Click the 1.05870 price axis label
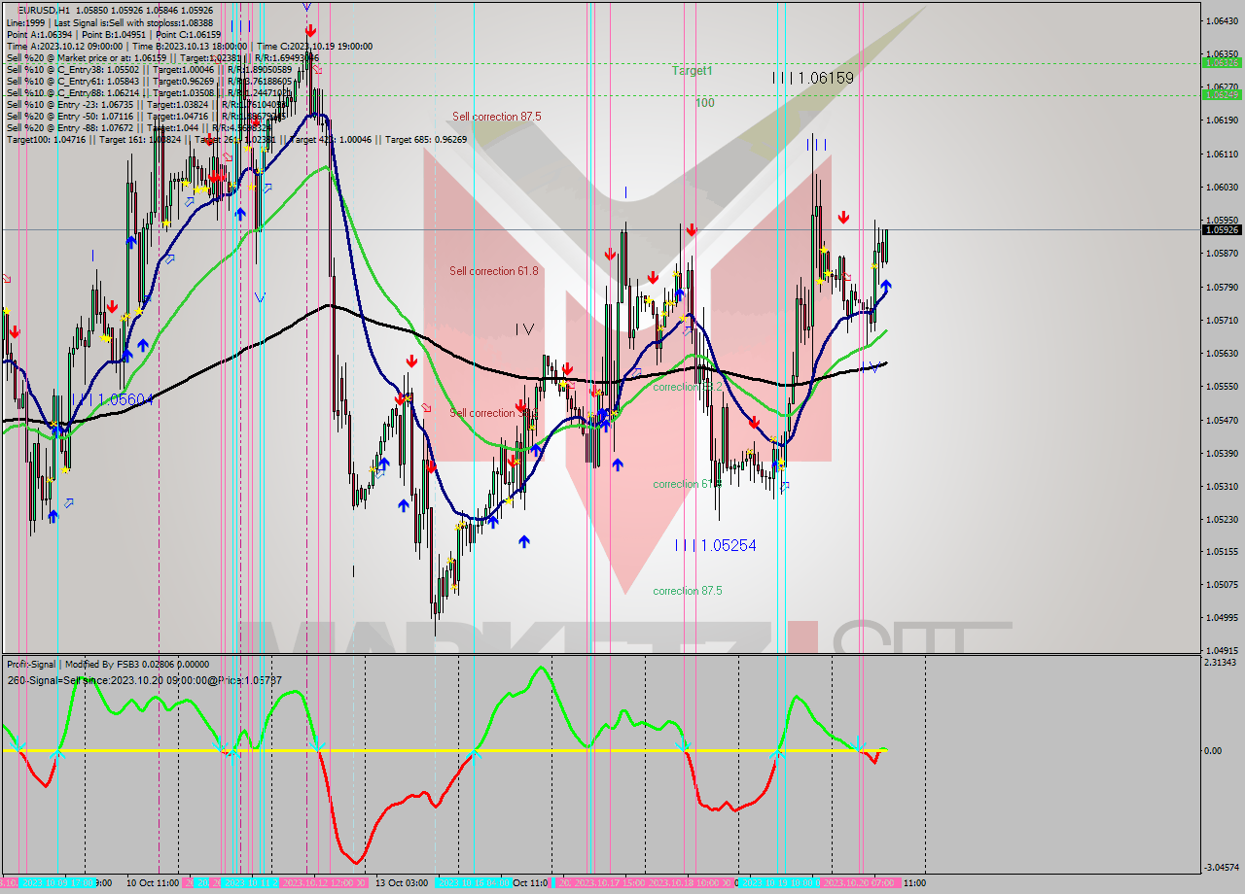This screenshot has width=1245, height=894. tap(1222, 254)
